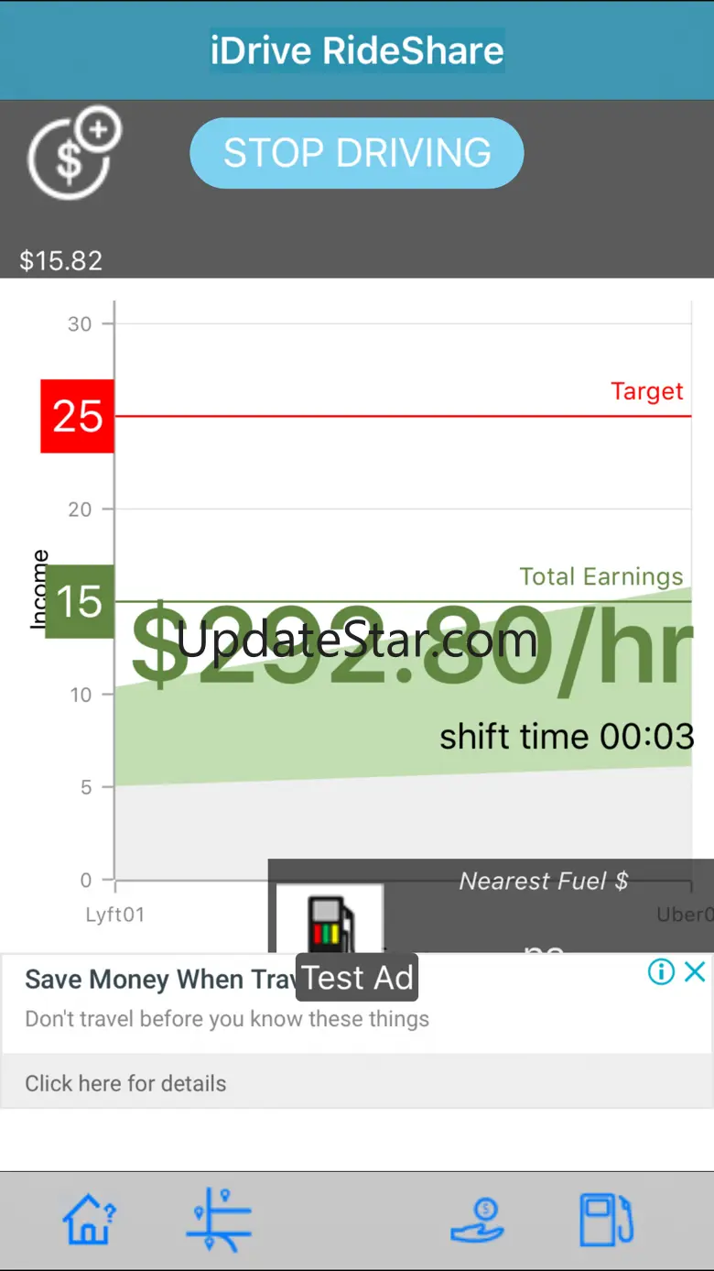The height and width of the screenshot is (1271, 714).
Task: Tap the $15.82 earnings amount
Action: click(x=61, y=260)
